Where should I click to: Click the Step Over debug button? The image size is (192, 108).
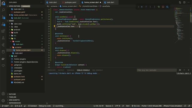click(146, 7)
